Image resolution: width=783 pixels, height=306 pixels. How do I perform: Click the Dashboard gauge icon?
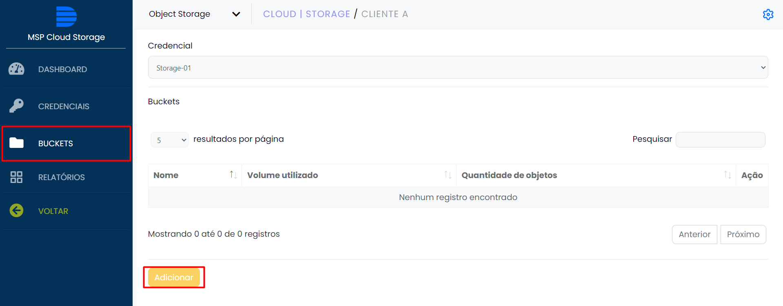[x=16, y=69]
